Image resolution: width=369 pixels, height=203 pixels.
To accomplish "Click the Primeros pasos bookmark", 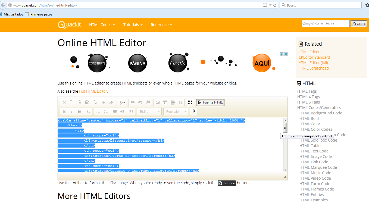I will pyautogui.click(x=39, y=14).
